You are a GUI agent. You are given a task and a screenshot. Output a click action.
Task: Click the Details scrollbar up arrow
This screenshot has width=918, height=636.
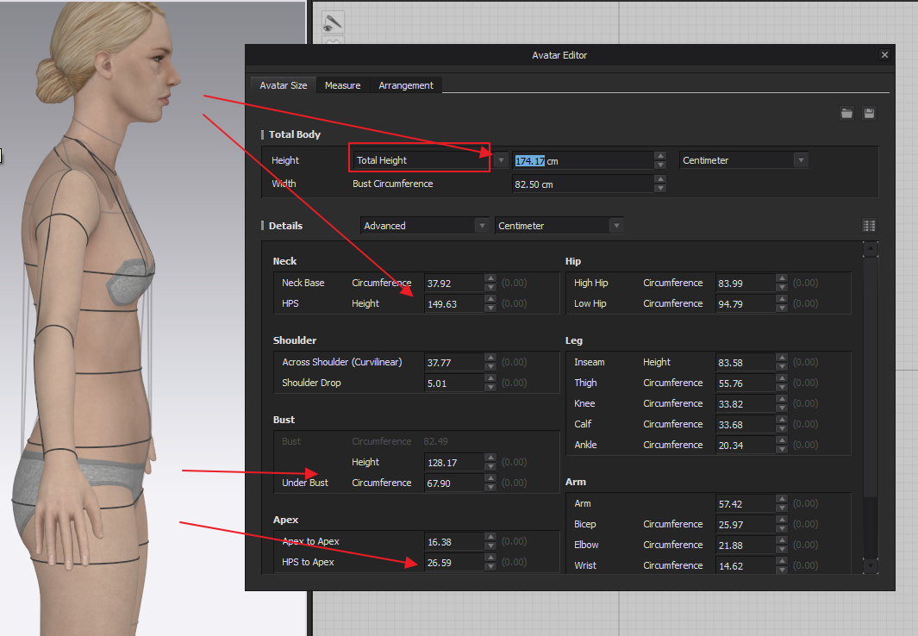[x=871, y=249]
